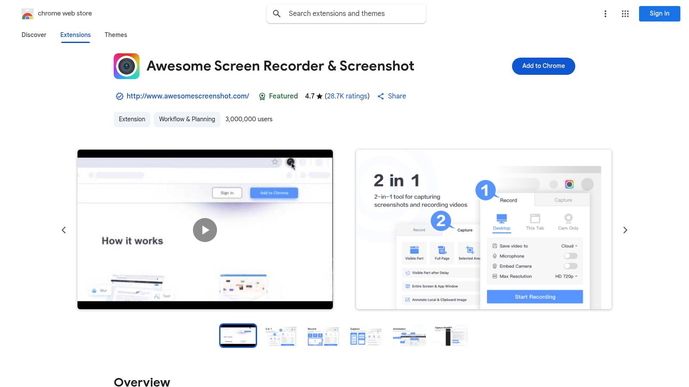689x387 pixels.
Task: Click the search magnifier icon
Action: pyautogui.click(x=277, y=13)
